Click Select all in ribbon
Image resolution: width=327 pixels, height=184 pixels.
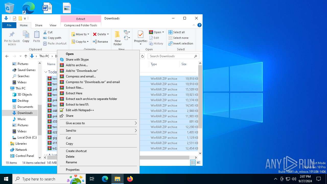177,32
